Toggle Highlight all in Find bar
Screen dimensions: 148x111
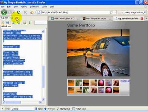pos(64,109)
